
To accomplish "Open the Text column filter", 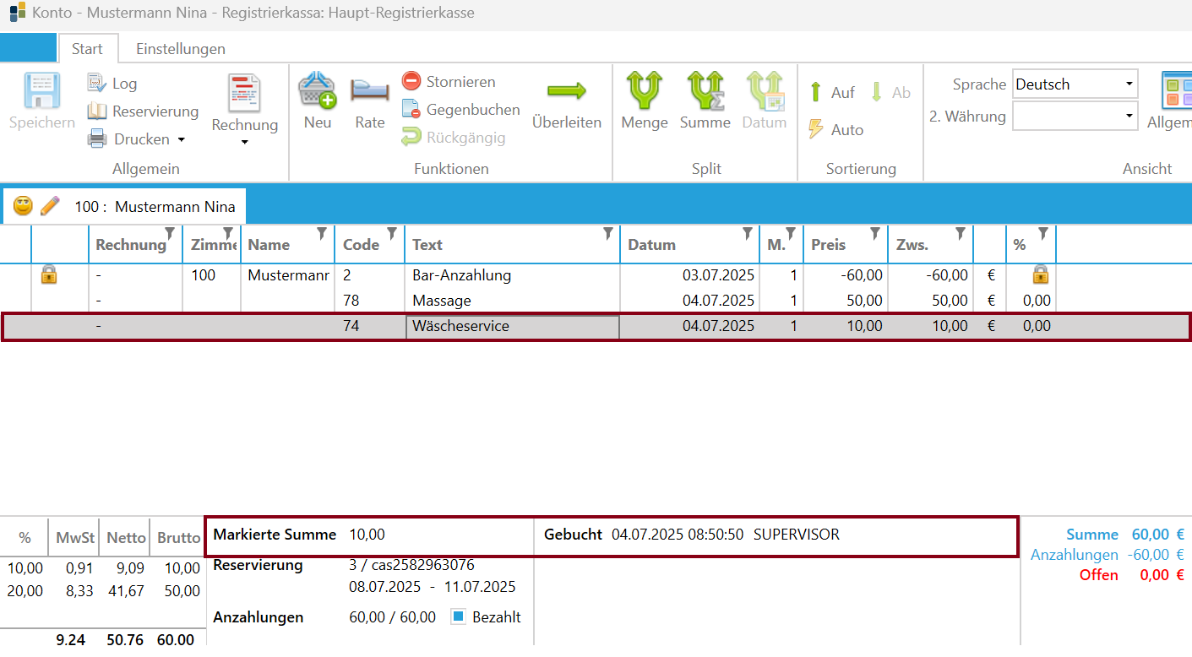I will point(608,234).
